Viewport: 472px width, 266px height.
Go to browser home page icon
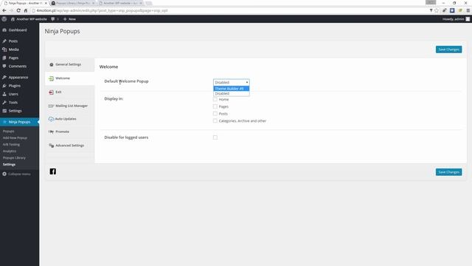pos(26,10)
